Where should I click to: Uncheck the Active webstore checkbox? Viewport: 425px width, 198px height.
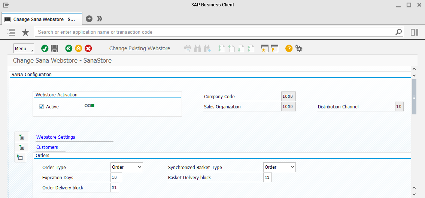tap(41, 107)
